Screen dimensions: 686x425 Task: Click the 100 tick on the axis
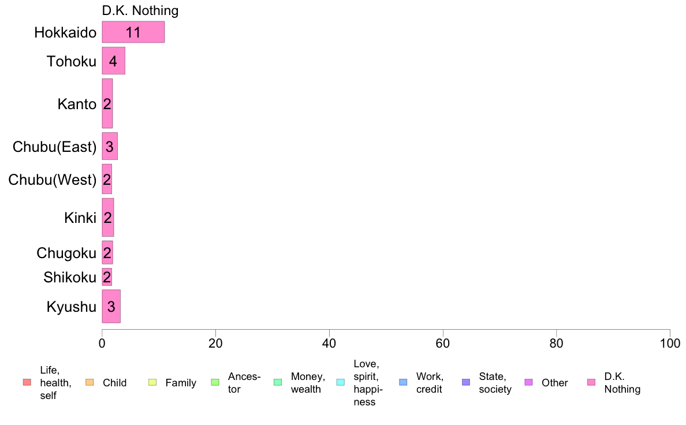(670, 344)
